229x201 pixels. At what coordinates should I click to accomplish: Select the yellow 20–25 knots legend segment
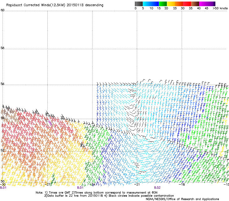(171, 4)
